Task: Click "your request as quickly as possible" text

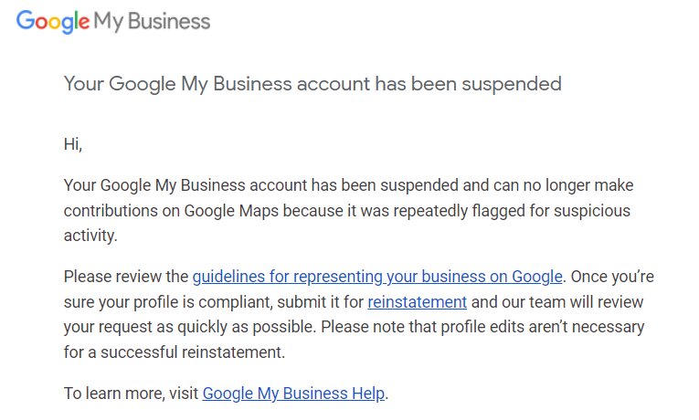Action: point(189,328)
